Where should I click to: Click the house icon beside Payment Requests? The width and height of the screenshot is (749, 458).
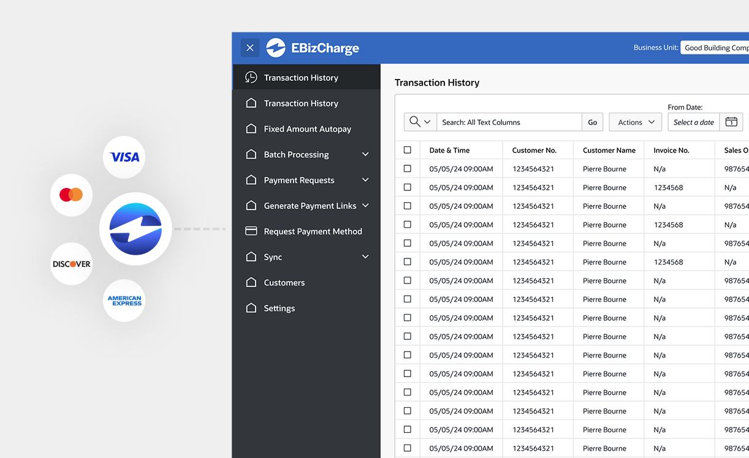pyautogui.click(x=251, y=180)
